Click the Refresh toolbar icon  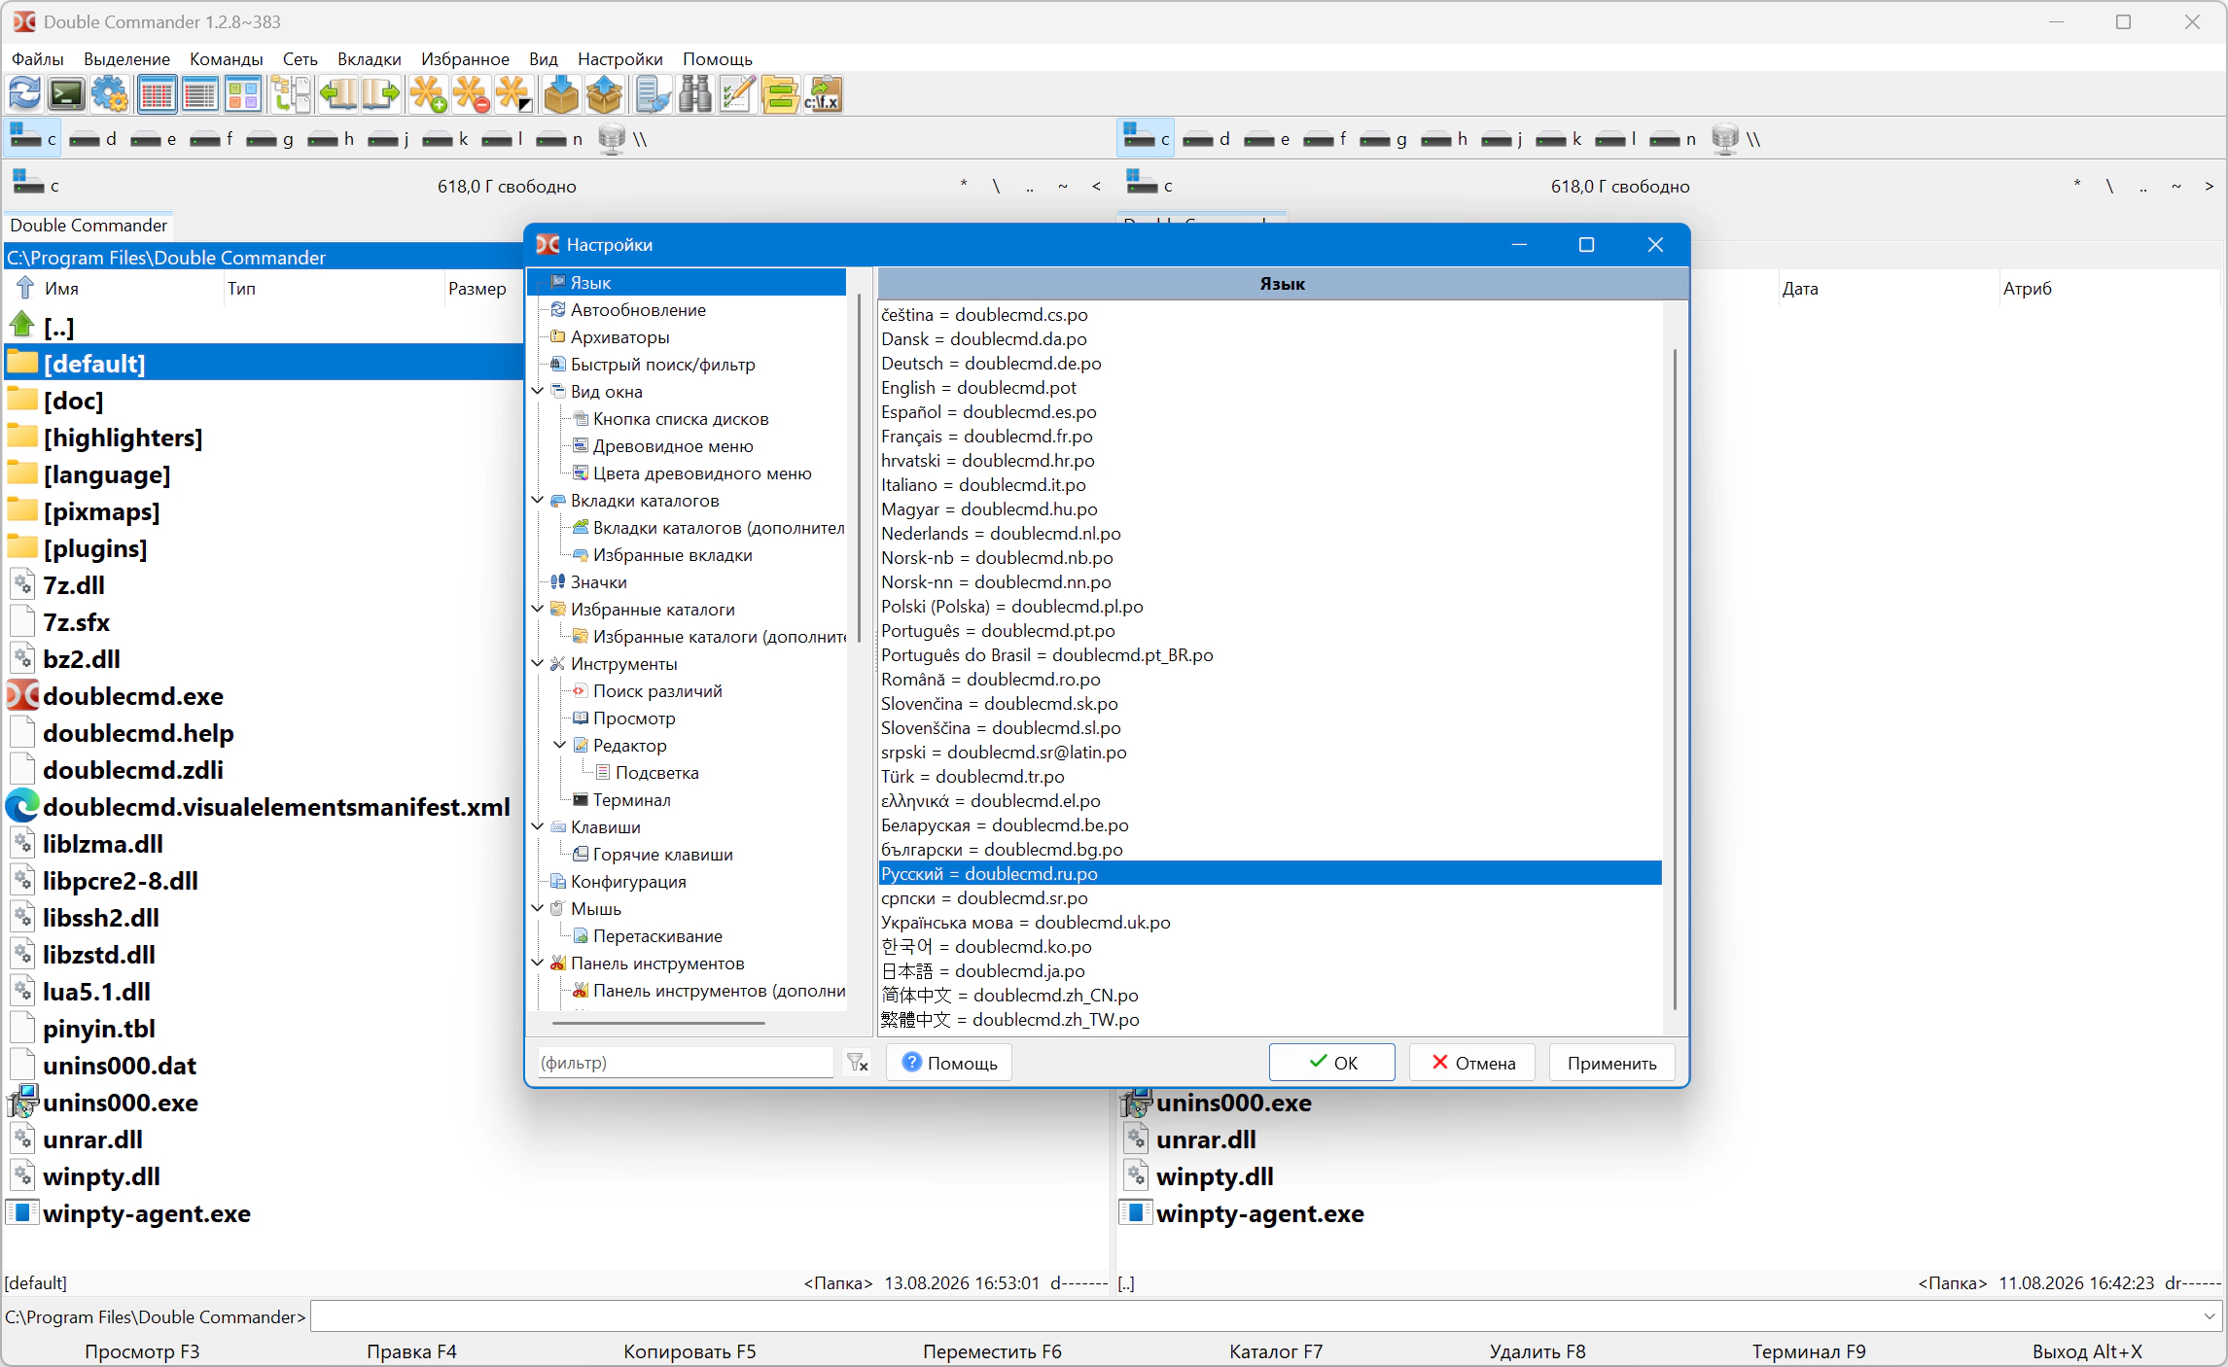tap(24, 94)
